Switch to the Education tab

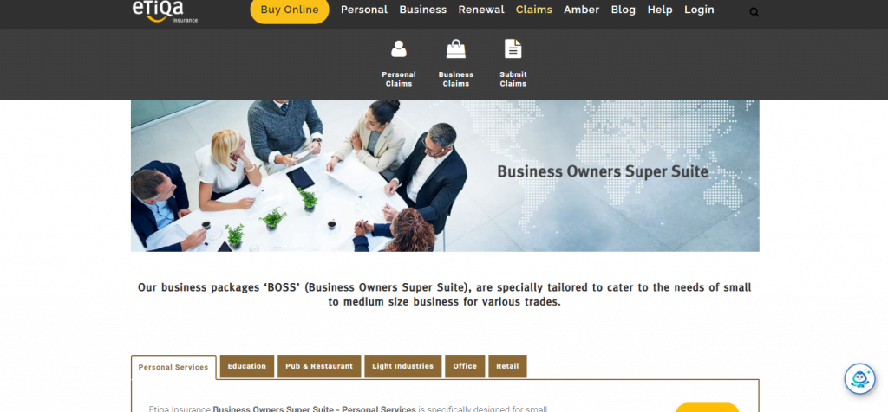[x=247, y=366]
